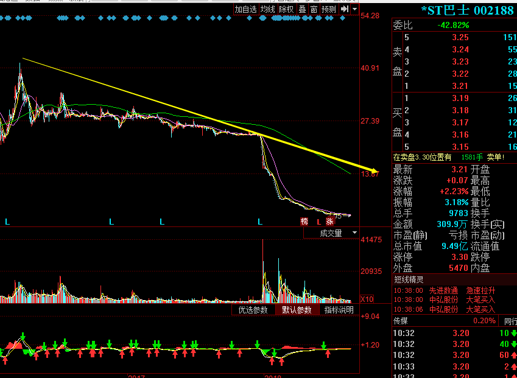Click the 加自选 add-to-watchlist button
This screenshot has width=517, height=378.
click(246, 9)
